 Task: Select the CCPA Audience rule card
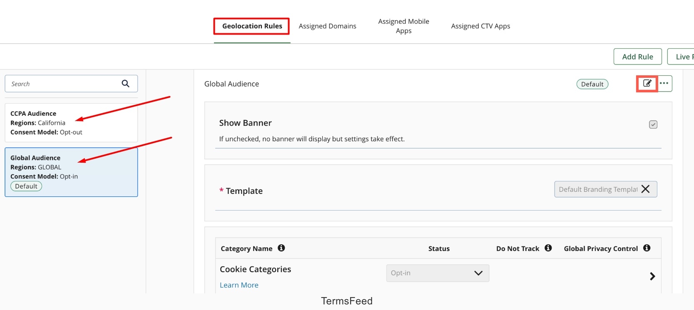71,123
